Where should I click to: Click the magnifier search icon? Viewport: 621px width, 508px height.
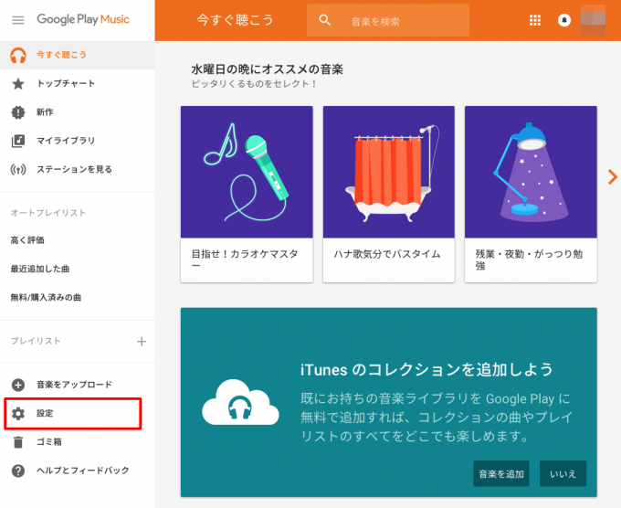point(325,20)
